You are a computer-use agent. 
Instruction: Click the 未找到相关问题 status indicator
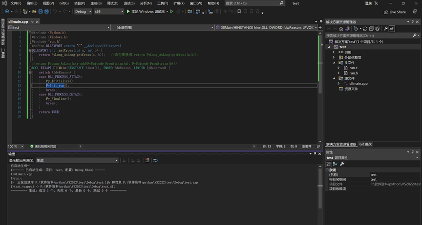(x=43, y=146)
